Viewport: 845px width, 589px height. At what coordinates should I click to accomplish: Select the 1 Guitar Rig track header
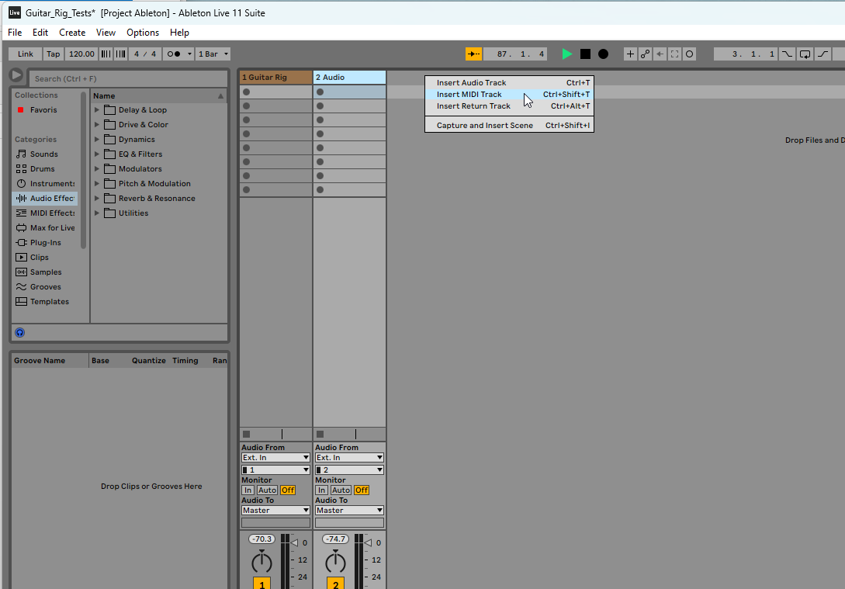(275, 77)
